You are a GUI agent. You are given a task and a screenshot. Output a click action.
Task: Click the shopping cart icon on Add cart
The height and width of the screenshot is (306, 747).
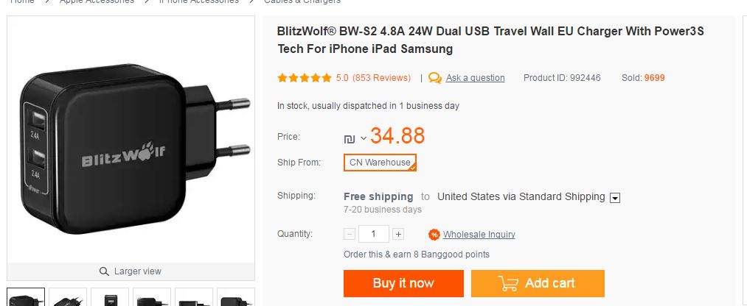508,283
